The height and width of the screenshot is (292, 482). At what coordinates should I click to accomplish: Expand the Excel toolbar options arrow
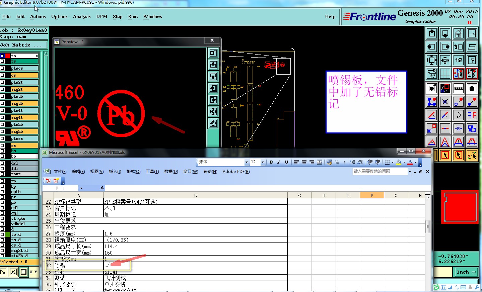[420, 163]
